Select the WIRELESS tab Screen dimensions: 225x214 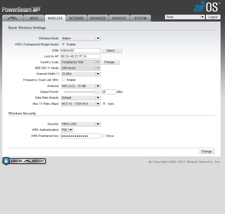pos(55,18)
